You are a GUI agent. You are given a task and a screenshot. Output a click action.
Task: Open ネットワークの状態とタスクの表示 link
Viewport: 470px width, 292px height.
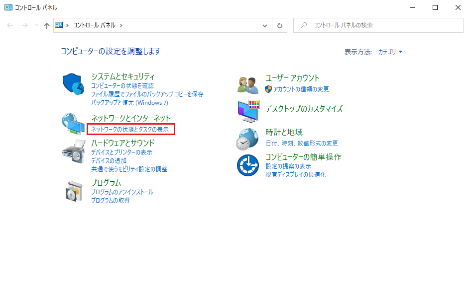click(x=130, y=130)
